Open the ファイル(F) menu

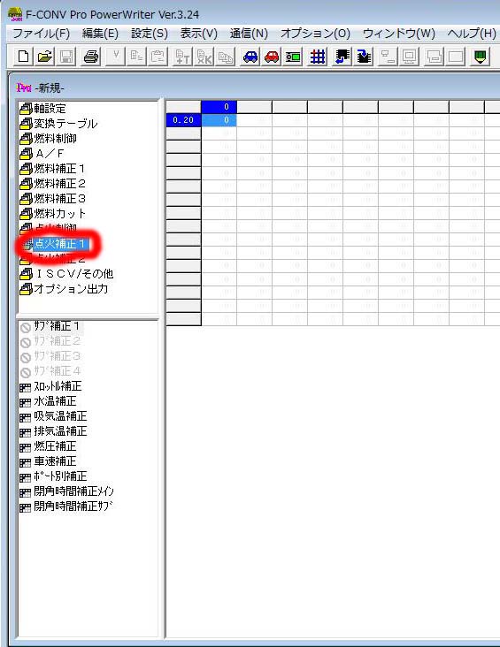tap(42, 34)
